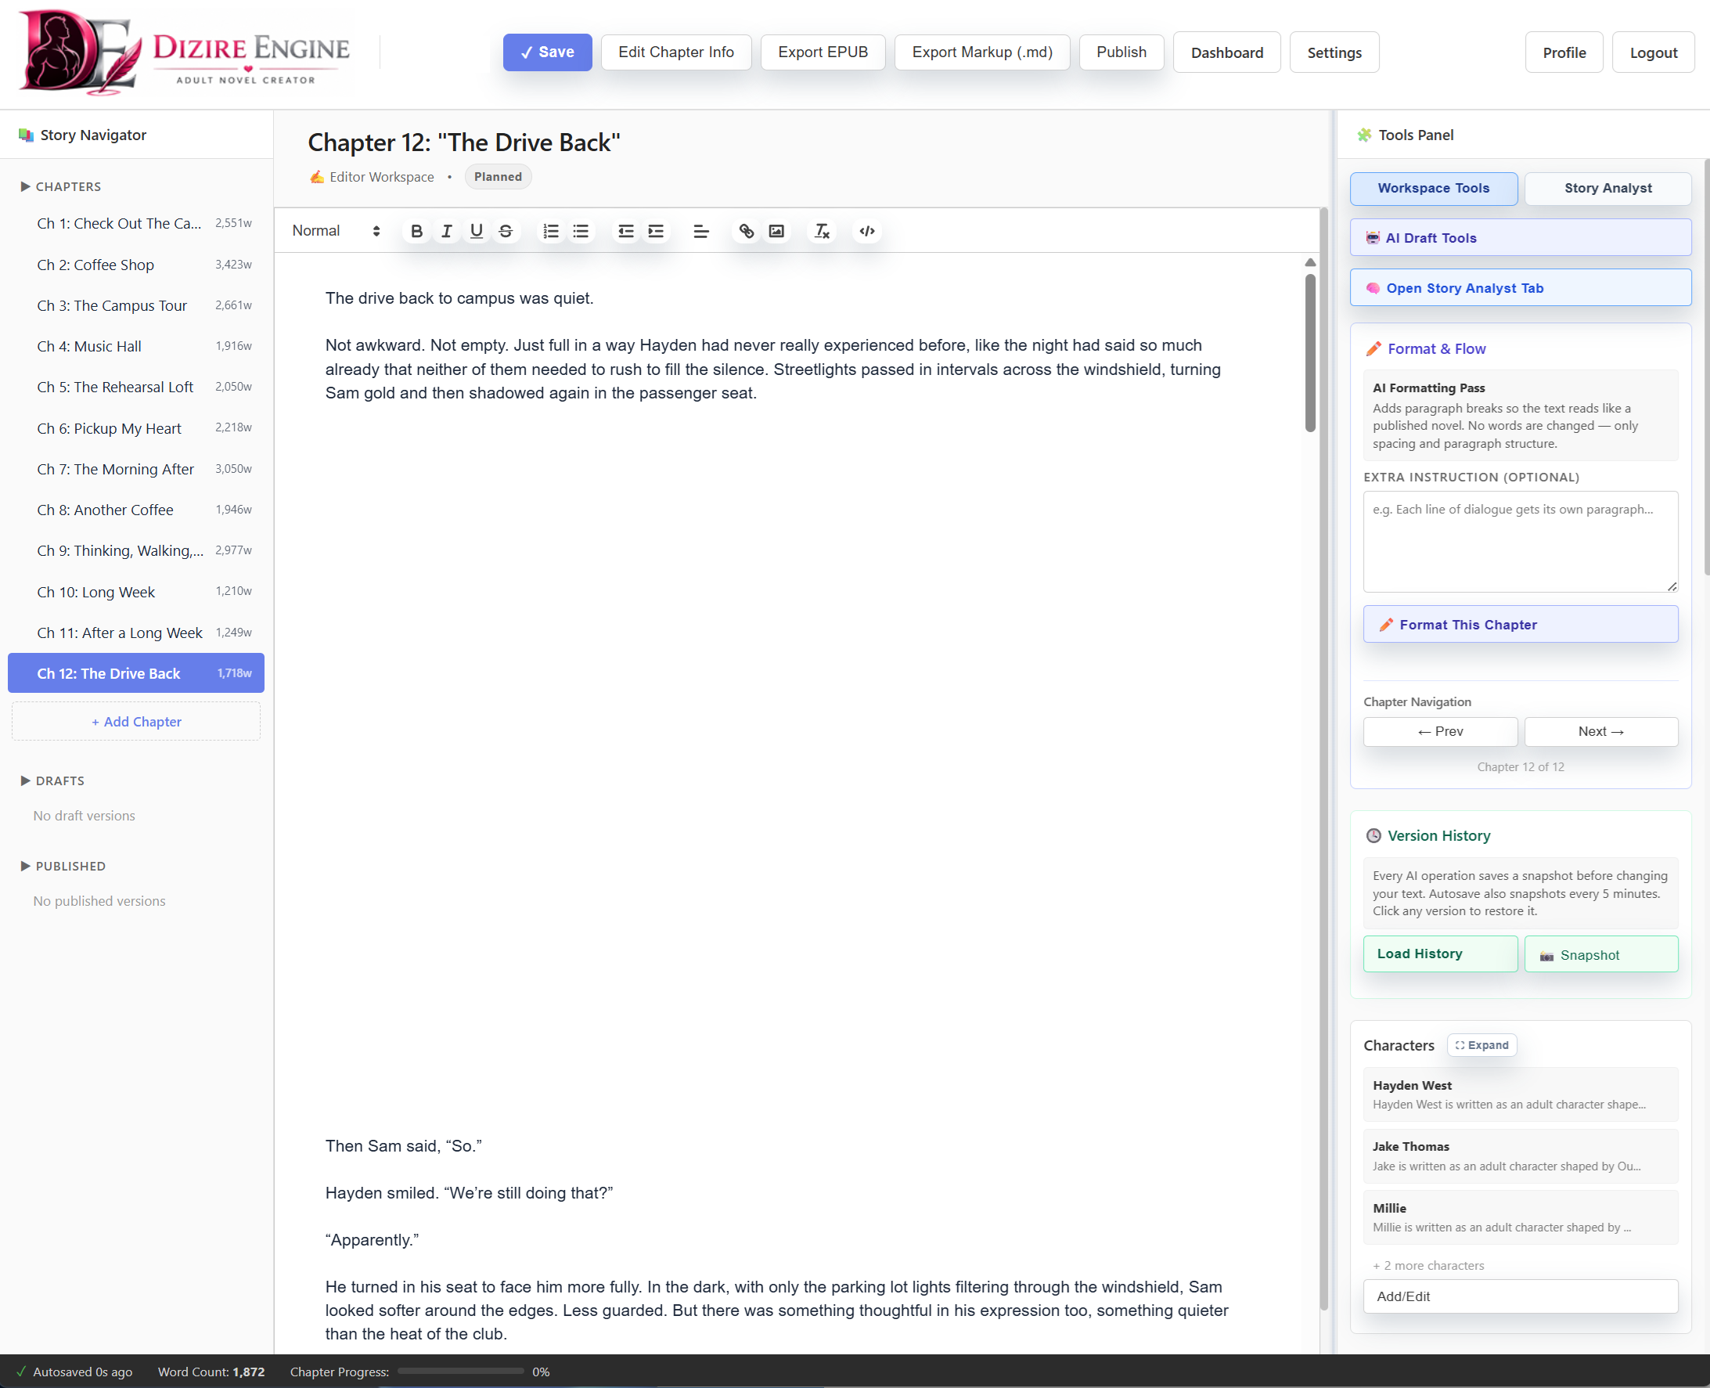Image resolution: width=1710 pixels, height=1388 pixels.
Task: Click Export EPUB
Action: coord(823,52)
